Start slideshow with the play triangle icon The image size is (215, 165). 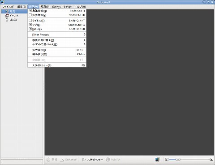click(84, 160)
